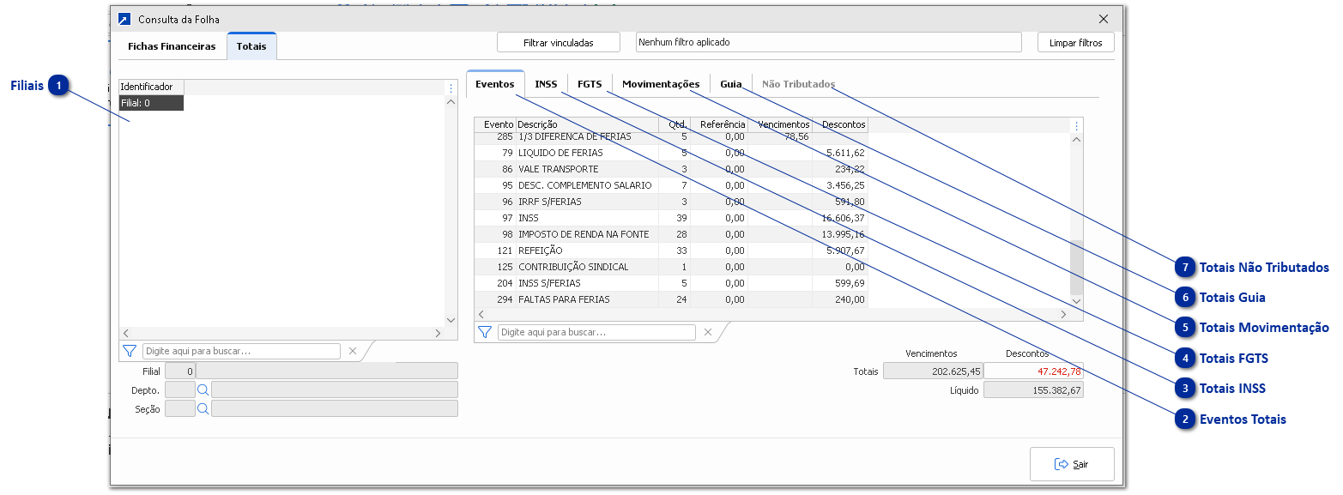Click the Seção lookup magnifier icon

[203, 408]
